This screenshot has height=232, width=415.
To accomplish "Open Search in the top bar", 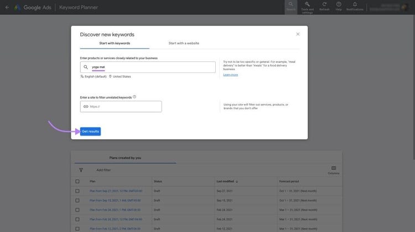I will coord(290,6).
